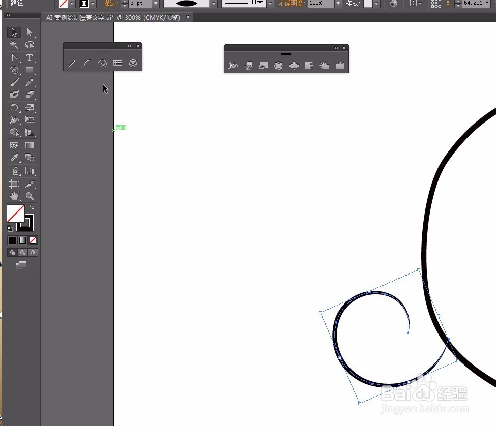The height and width of the screenshot is (426, 496).
Task: Choose the Spiral tool in floating panel
Action: pyautogui.click(x=102, y=64)
